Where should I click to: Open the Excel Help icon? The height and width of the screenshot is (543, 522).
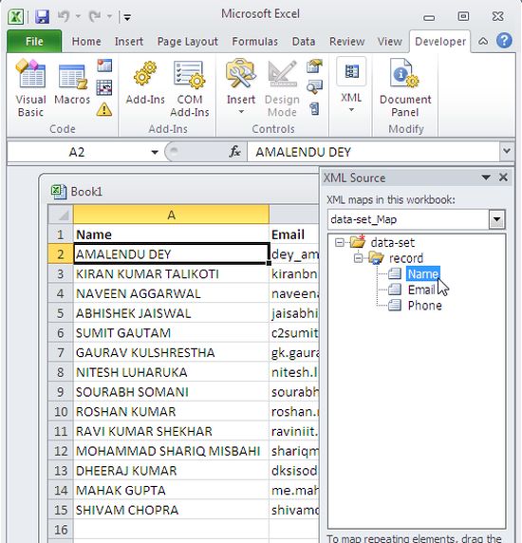504,41
